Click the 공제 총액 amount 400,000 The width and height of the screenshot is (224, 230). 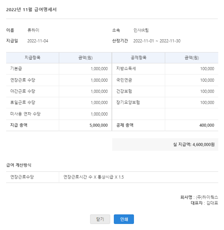pos(207,125)
